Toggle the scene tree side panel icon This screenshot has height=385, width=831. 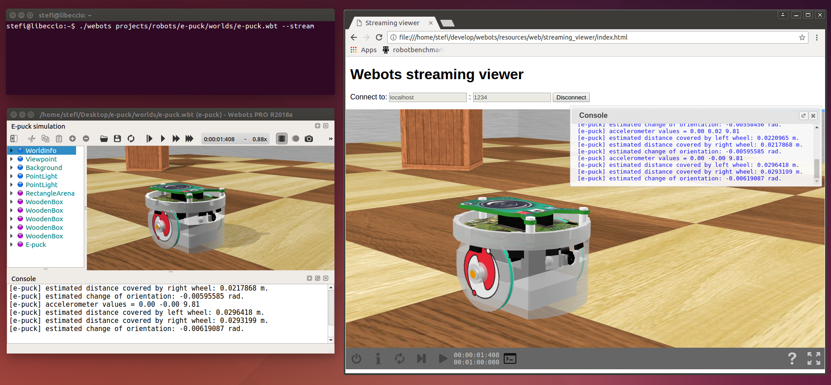click(14, 139)
